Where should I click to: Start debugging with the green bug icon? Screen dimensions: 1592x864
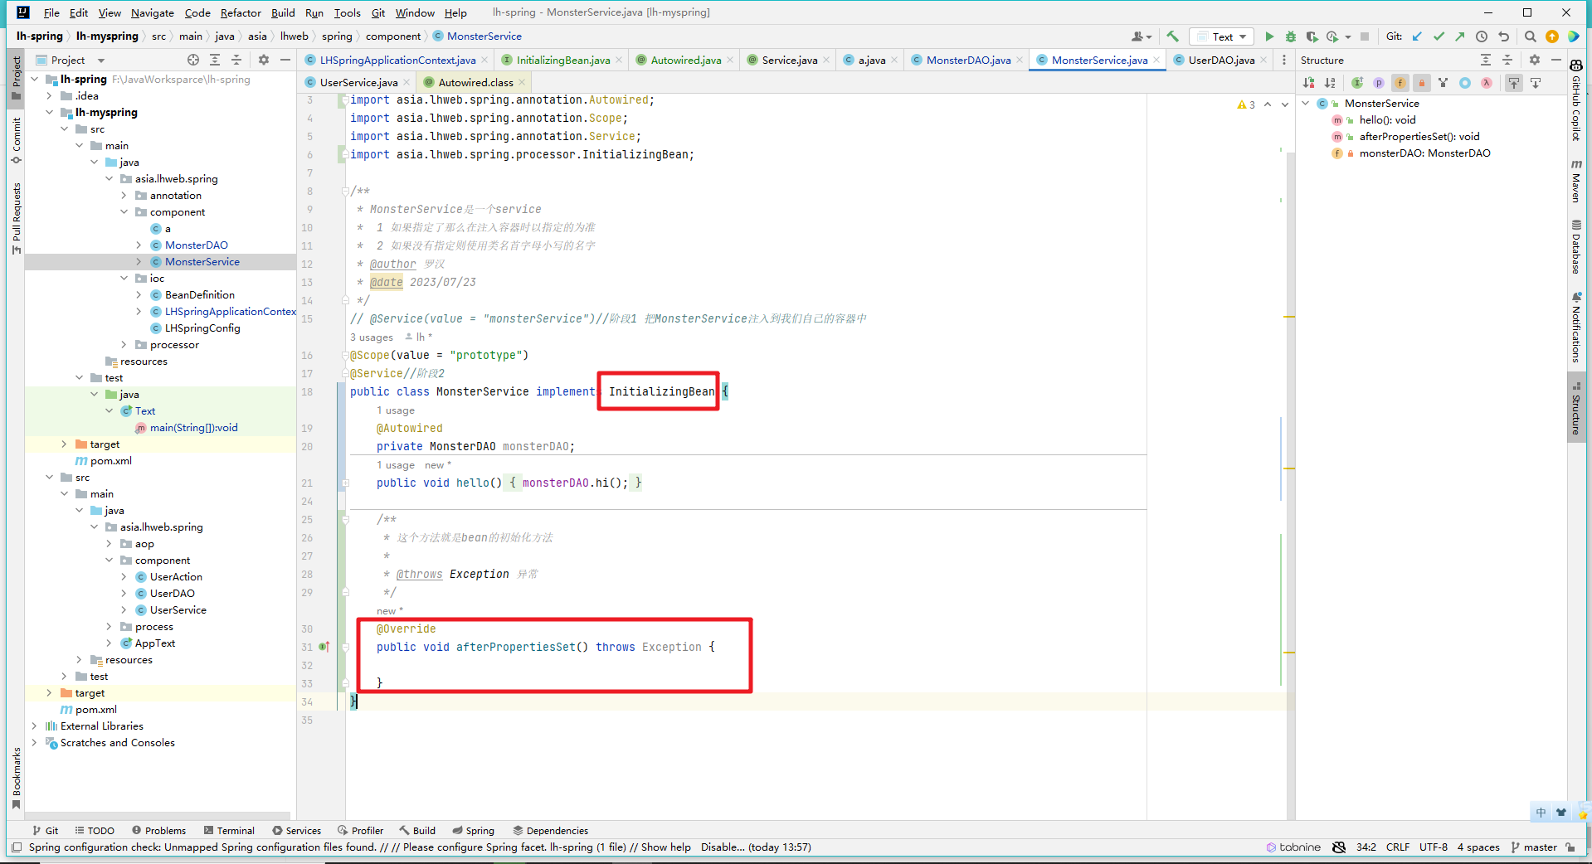click(x=1290, y=36)
